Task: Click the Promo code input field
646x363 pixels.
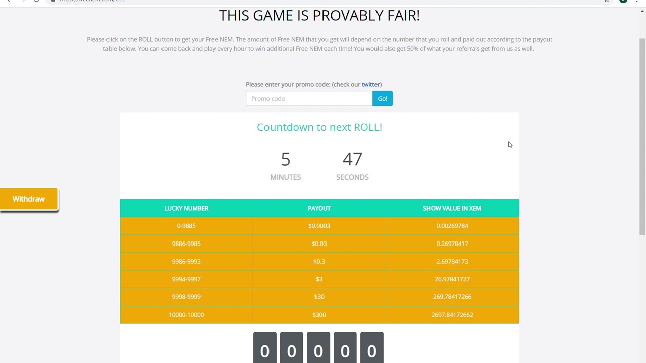Action: [309, 99]
